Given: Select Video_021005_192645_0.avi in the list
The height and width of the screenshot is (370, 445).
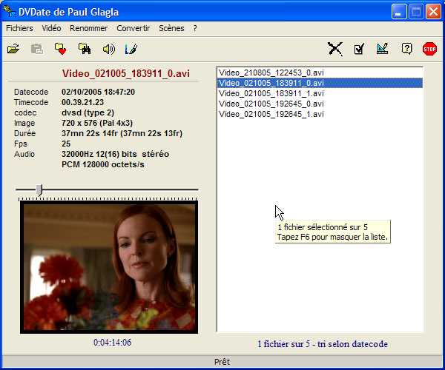Looking at the screenshot, I should pos(320,104).
